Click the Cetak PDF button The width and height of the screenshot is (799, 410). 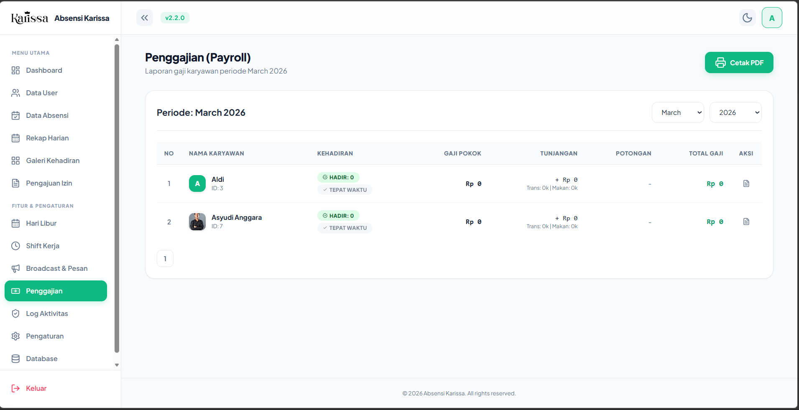[x=739, y=63]
